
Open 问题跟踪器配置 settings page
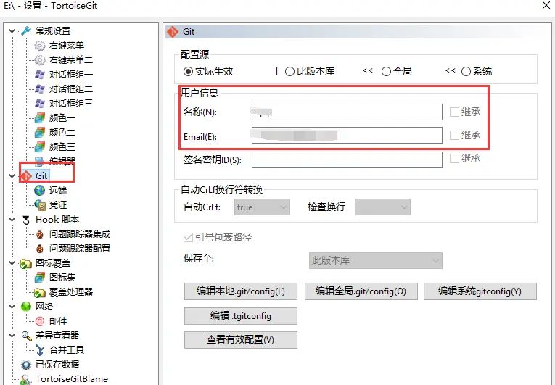[80, 249]
